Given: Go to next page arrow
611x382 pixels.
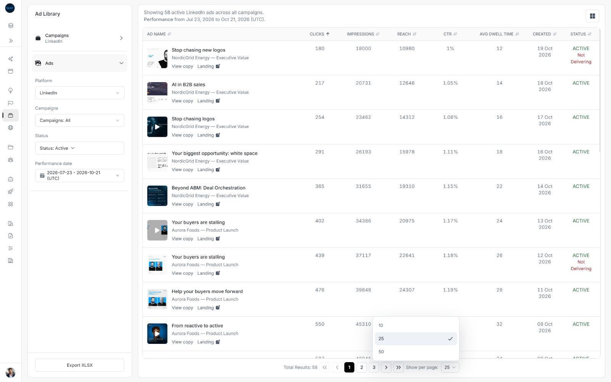Looking at the screenshot, I should coord(386,367).
